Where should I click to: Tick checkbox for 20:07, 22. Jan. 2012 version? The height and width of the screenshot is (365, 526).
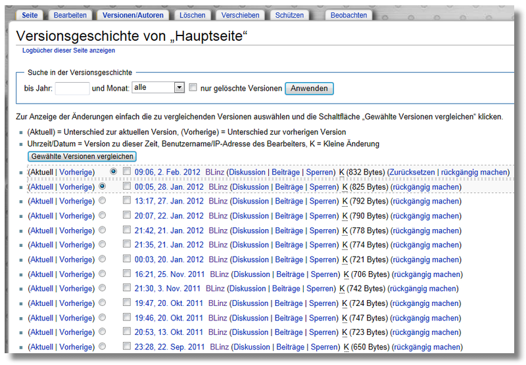(127, 216)
